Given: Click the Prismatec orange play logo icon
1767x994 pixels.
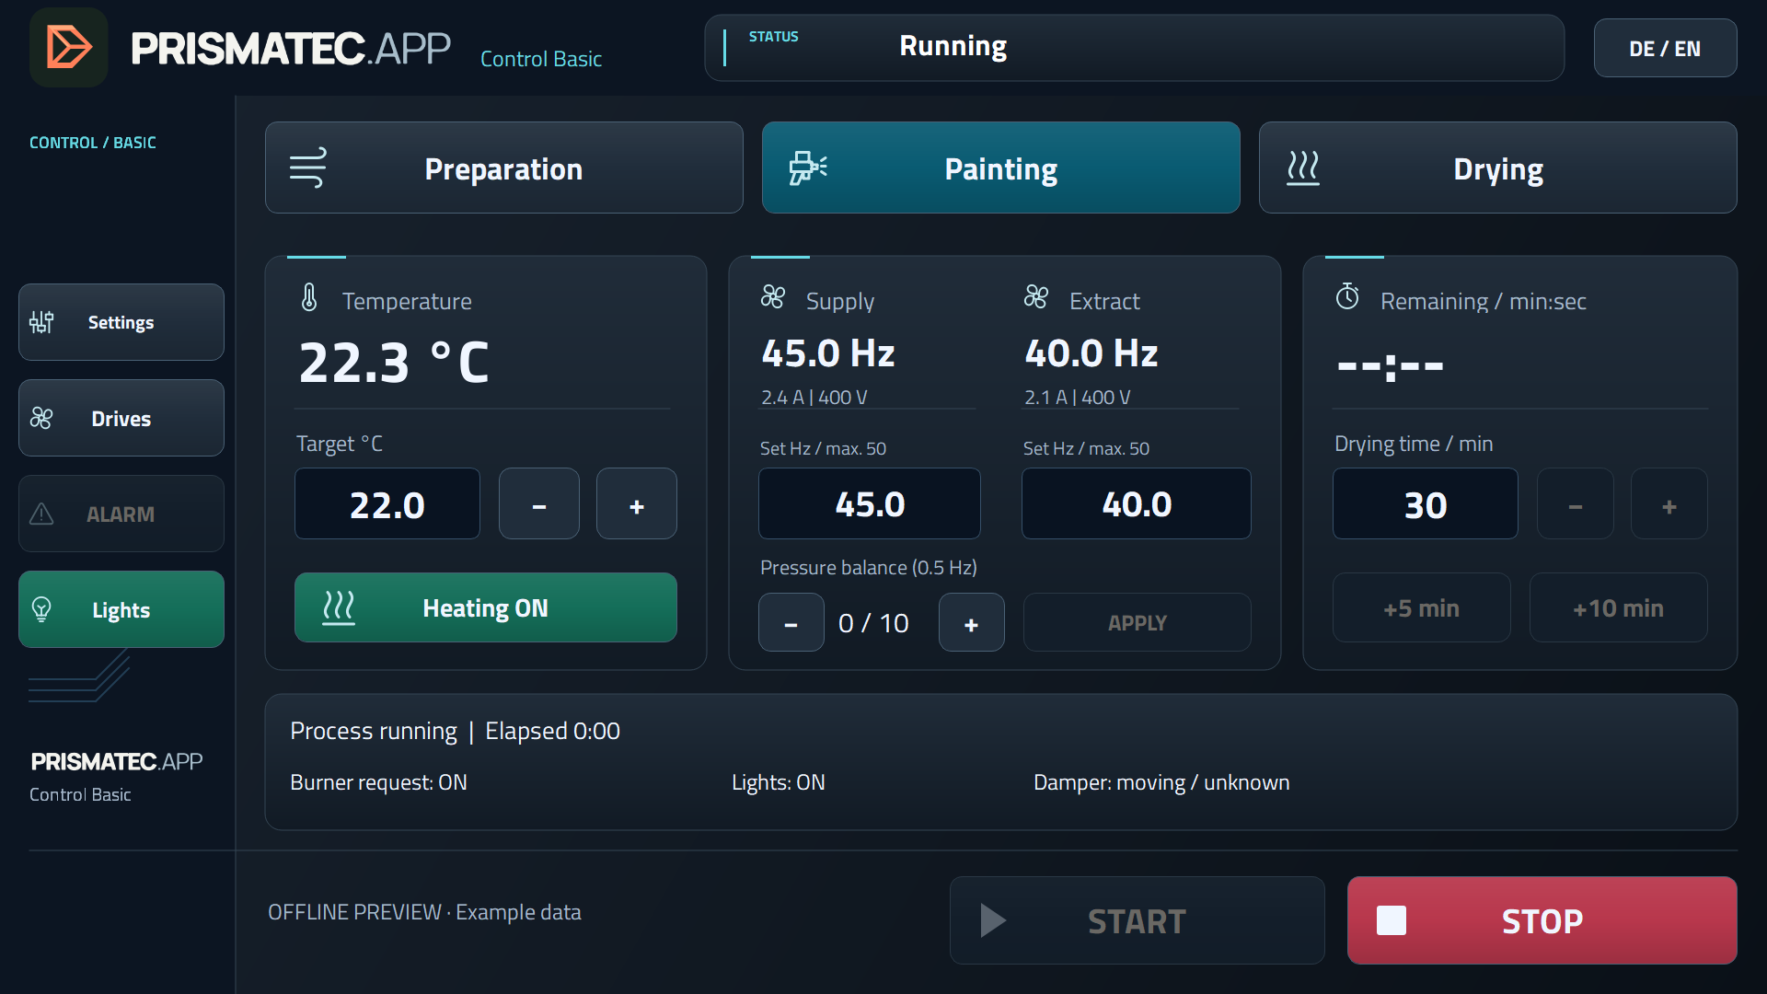Looking at the screenshot, I should click(x=69, y=47).
